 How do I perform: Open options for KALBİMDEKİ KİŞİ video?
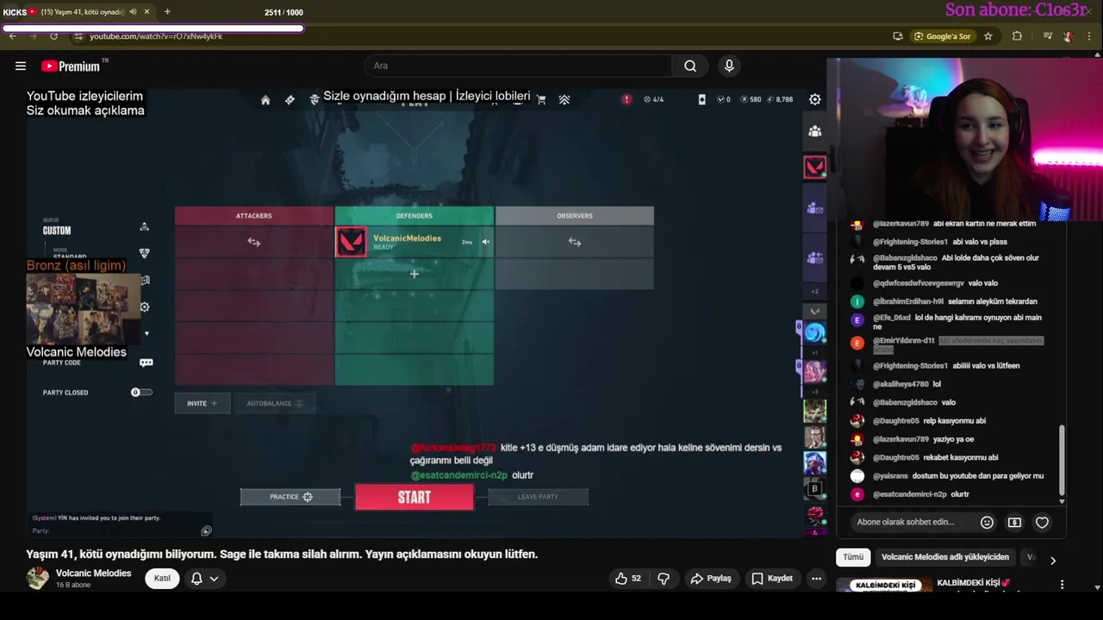point(1062,585)
